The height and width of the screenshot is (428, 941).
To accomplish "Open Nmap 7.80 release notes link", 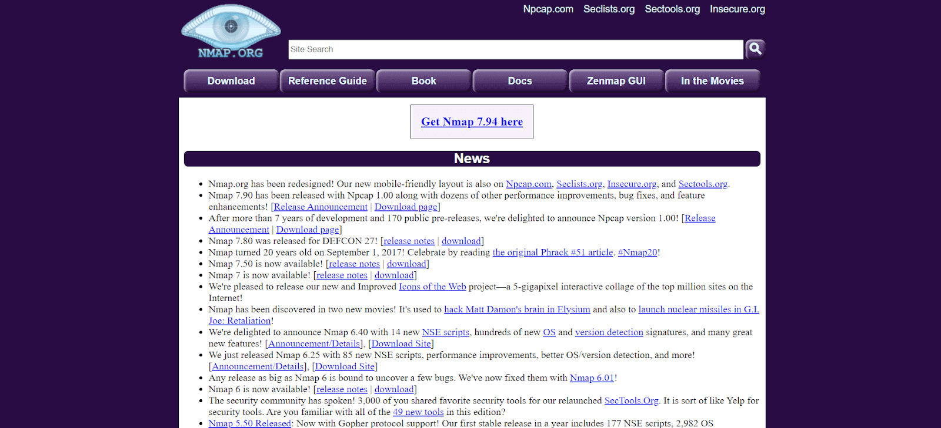I will pyautogui.click(x=409, y=241).
